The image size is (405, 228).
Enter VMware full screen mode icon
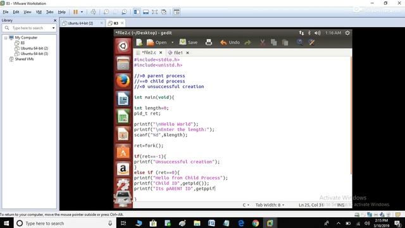pyautogui.click(x=154, y=12)
